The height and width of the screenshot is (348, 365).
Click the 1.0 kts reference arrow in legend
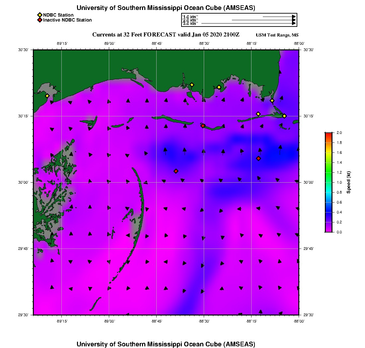point(279,17)
